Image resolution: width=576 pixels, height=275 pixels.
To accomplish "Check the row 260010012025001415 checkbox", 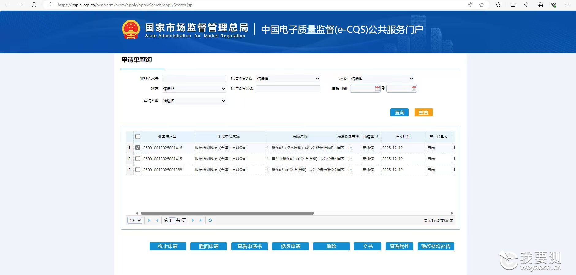I will point(138,159).
